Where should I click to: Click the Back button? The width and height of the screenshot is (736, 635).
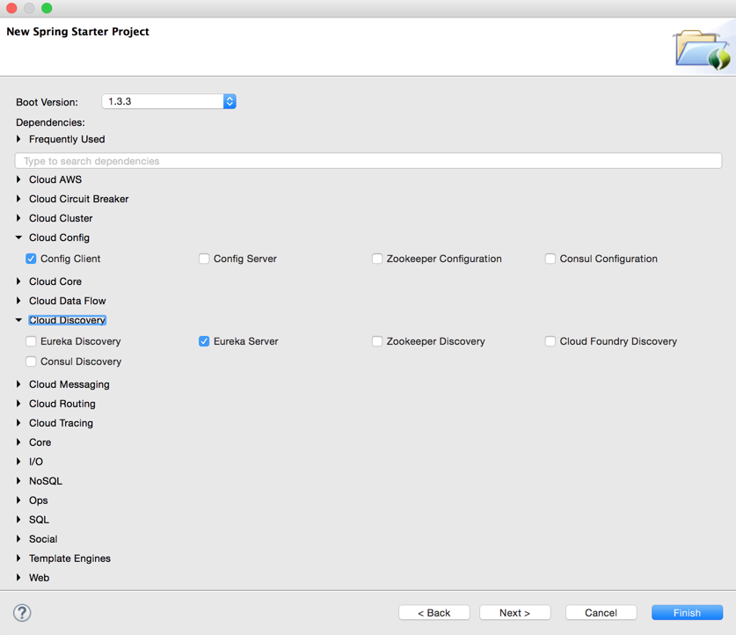(x=434, y=612)
